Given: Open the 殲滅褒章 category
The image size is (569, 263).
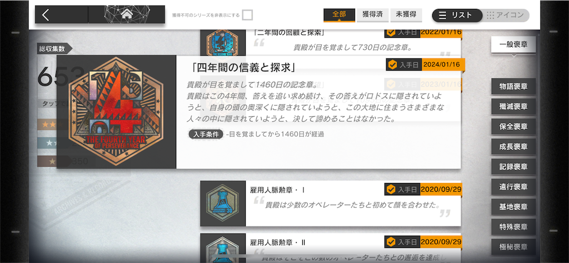Looking at the screenshot, I should (x=513, y=107).
